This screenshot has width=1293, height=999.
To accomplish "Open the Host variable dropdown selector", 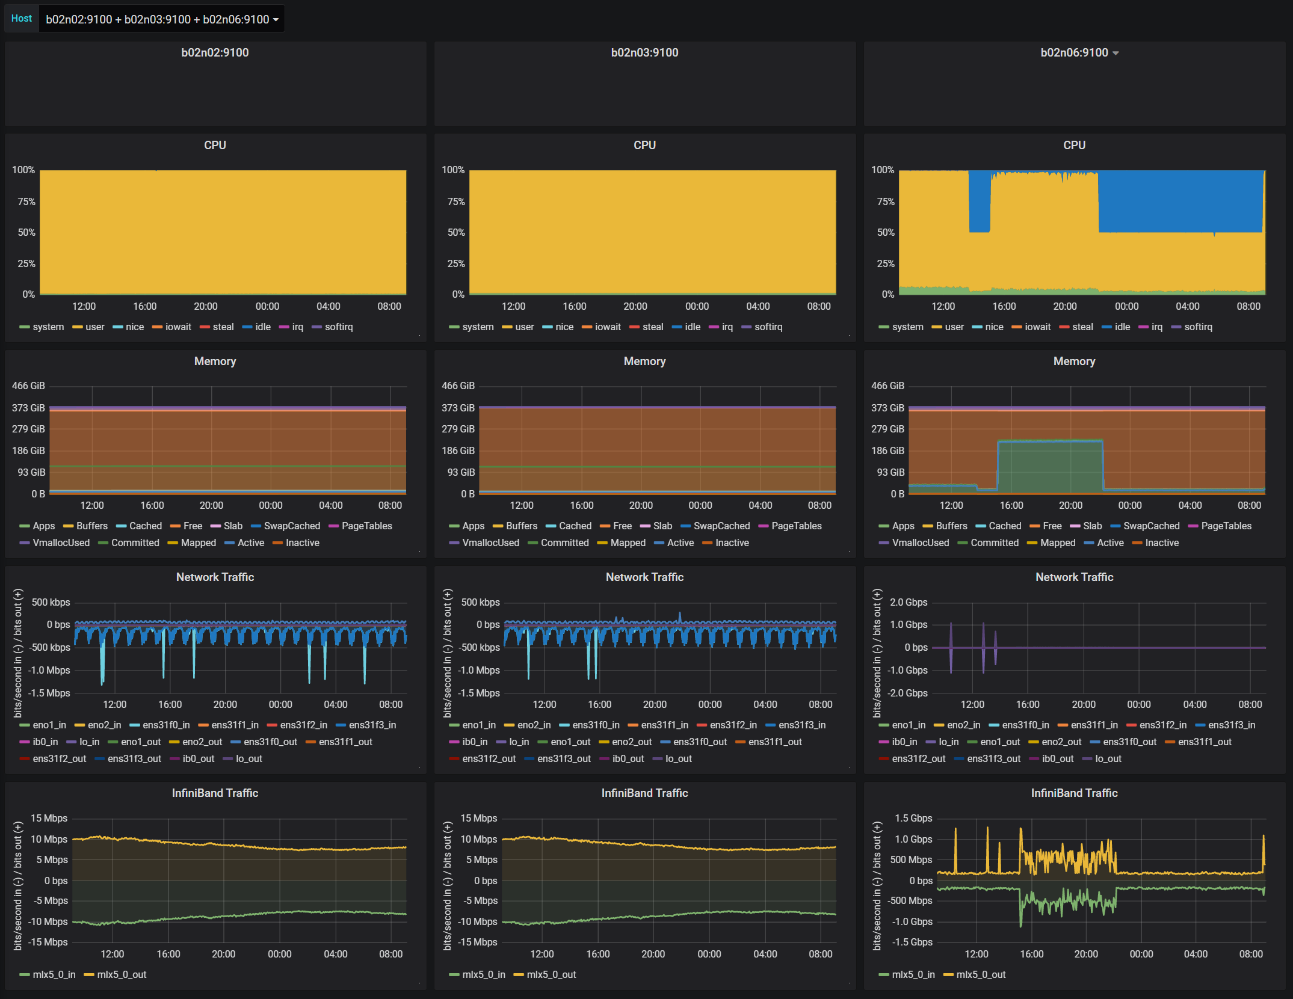I will coord(162,19).
